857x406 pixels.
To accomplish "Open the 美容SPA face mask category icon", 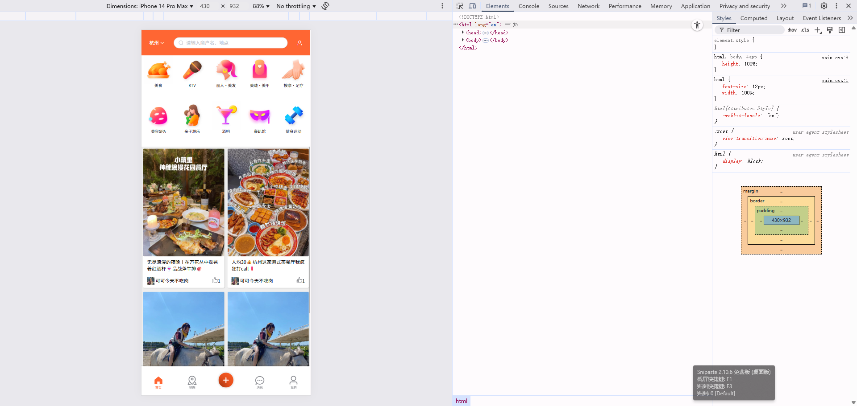I will 158,116.
